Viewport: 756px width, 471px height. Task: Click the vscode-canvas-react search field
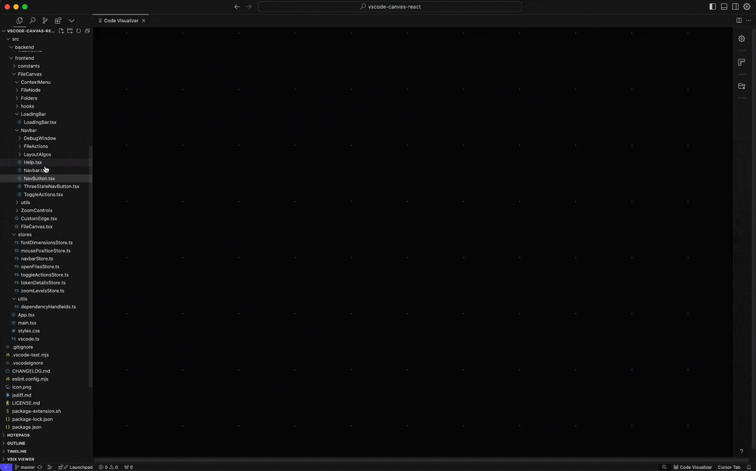coord(390,7)
